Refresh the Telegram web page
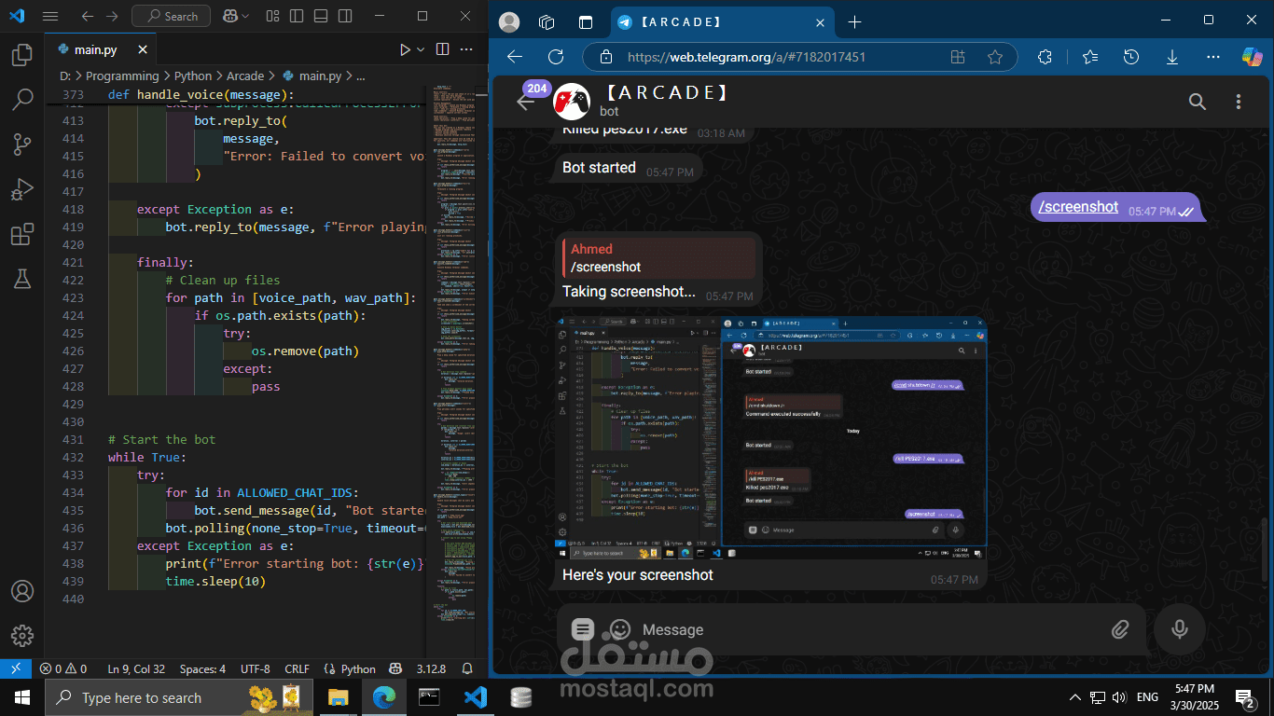This screenshot has width=1274, height=716. [556, 57]
